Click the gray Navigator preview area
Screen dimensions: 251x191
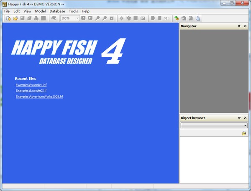[x=214, y=71]
